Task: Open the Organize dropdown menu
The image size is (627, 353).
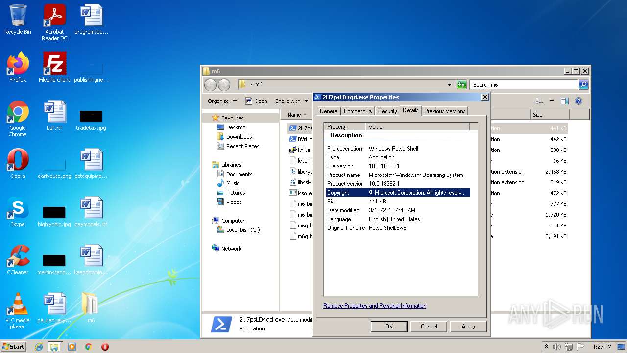Action: (x=222, y=101)
